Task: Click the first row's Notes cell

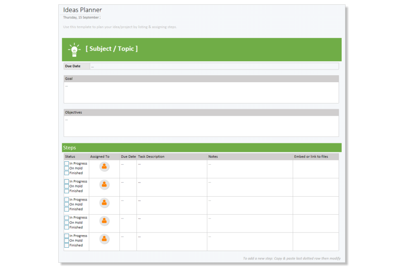Action: click(250, 169)
